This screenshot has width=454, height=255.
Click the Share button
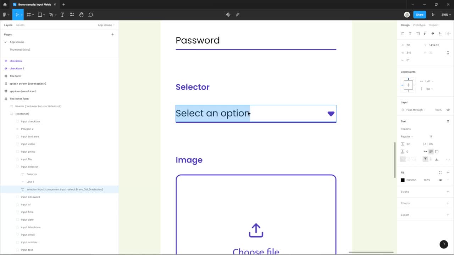point(420,15)
